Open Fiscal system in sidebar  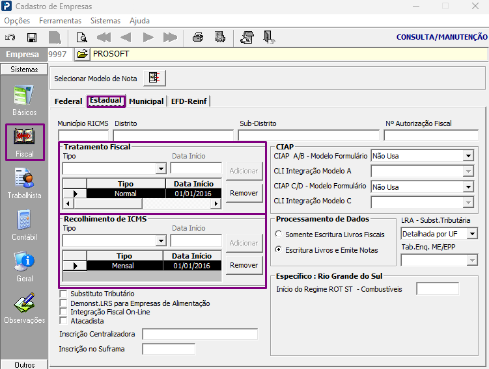[25, 142]
